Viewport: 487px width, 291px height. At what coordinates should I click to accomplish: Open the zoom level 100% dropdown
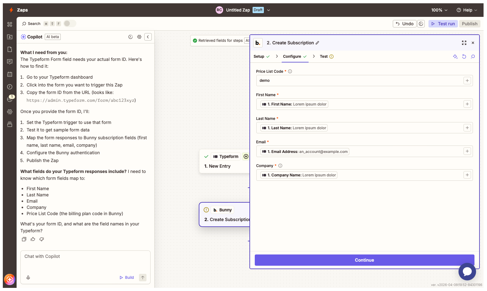coord(439,10)
